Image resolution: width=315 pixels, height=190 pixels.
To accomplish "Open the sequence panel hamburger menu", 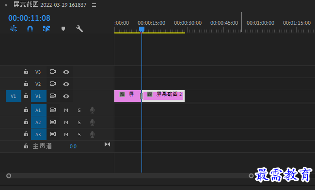I will (x=94, y=5).
